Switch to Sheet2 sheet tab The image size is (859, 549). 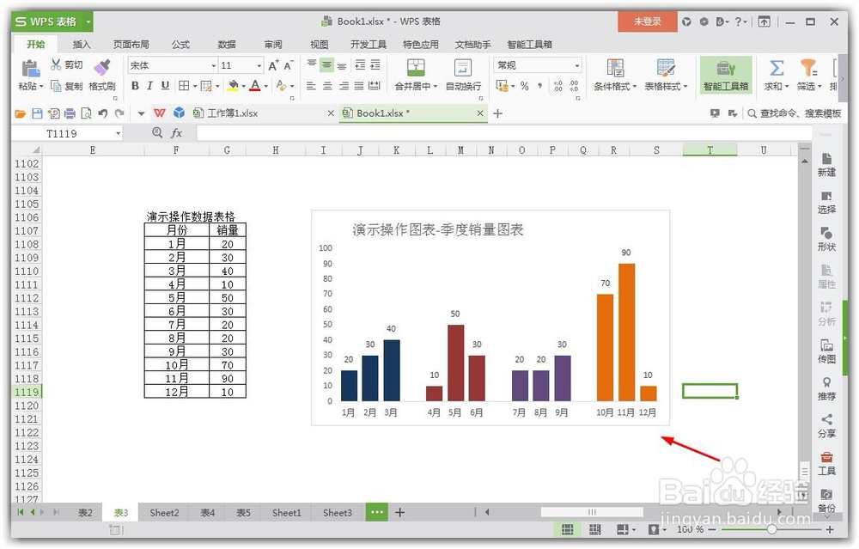pos(164,513)
